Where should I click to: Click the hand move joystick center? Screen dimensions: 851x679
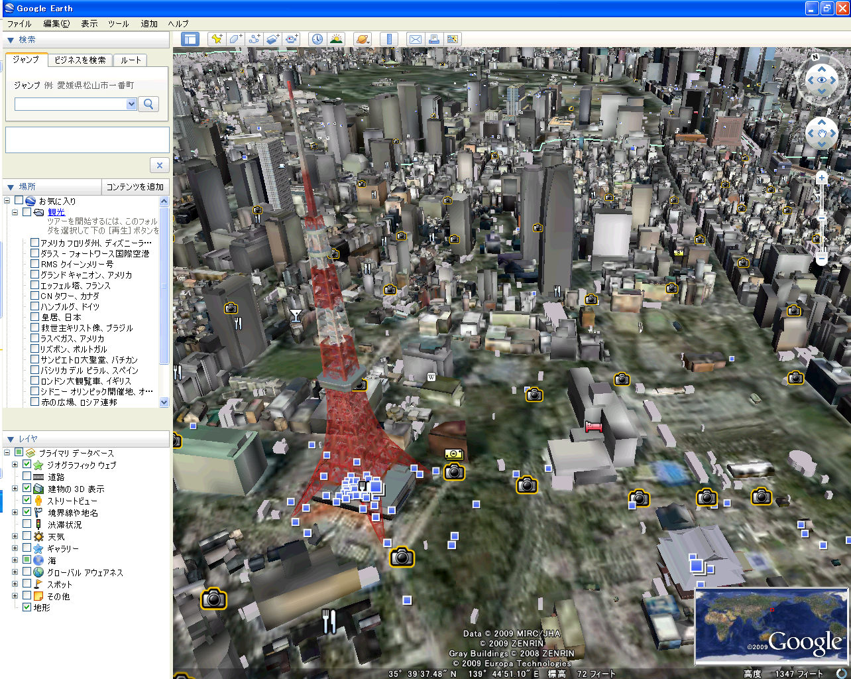click(822, 134)
